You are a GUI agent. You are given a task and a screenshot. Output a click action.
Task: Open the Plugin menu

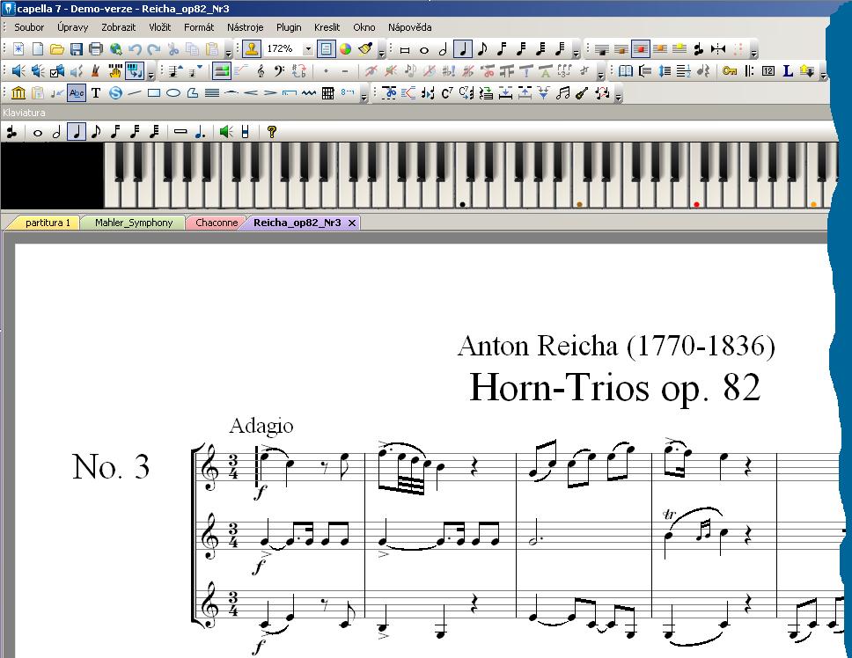(289, 27)
